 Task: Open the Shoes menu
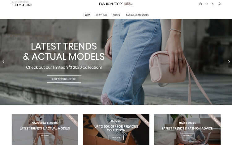click(x=116, y=15)
